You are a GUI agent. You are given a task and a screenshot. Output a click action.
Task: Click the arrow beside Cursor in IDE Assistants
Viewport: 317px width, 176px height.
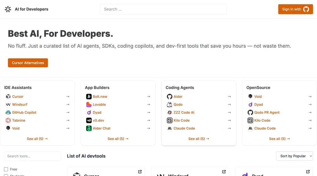[68, 97]
